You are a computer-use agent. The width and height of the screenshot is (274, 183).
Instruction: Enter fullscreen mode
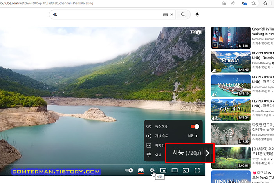pyautogui.click(x=197, y=170)
